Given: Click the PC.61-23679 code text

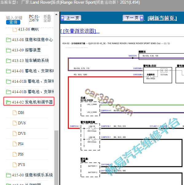Looking at the screenshot, I should [34, 18].
